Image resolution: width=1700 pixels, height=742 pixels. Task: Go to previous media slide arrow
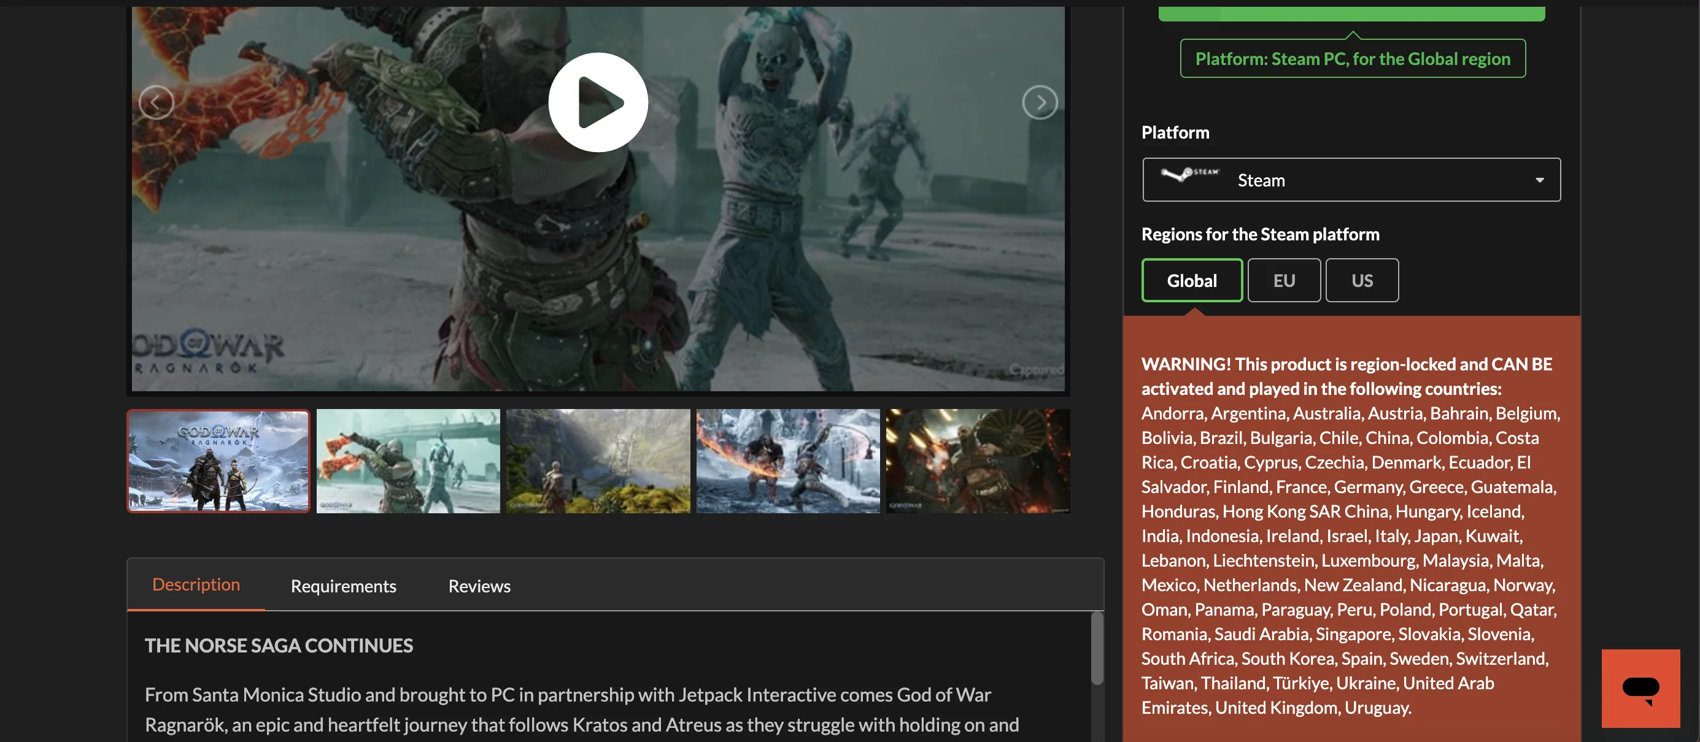156,102
